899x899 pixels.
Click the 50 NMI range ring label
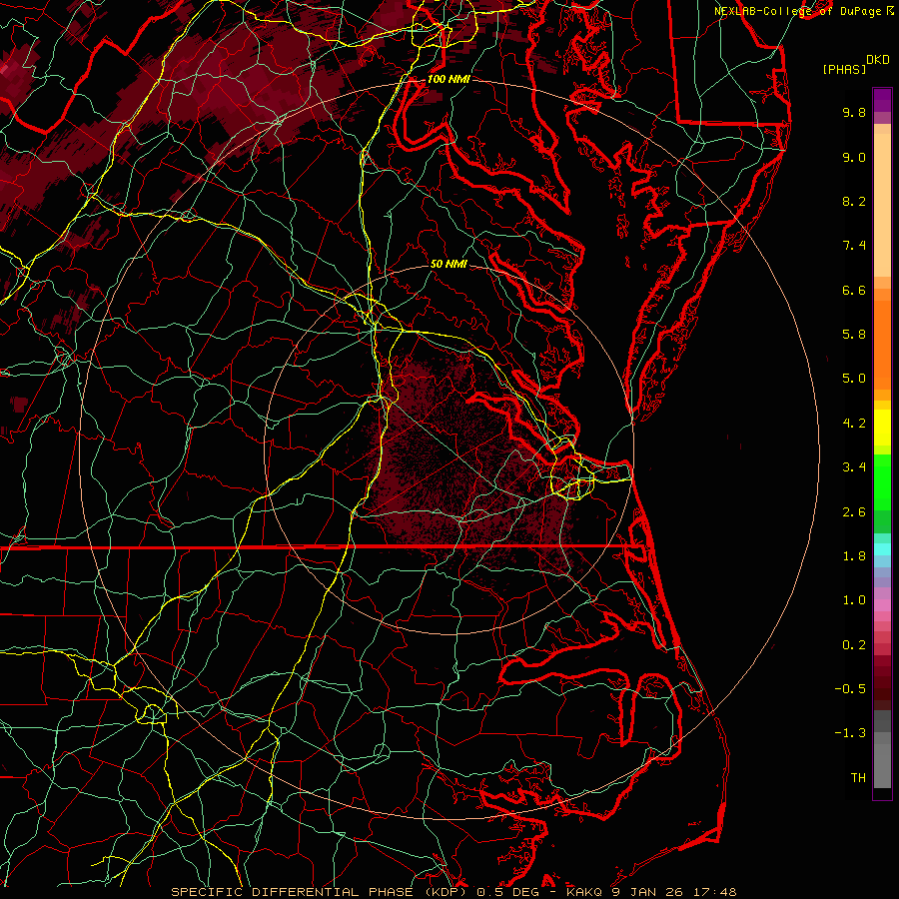coord(449,264)
